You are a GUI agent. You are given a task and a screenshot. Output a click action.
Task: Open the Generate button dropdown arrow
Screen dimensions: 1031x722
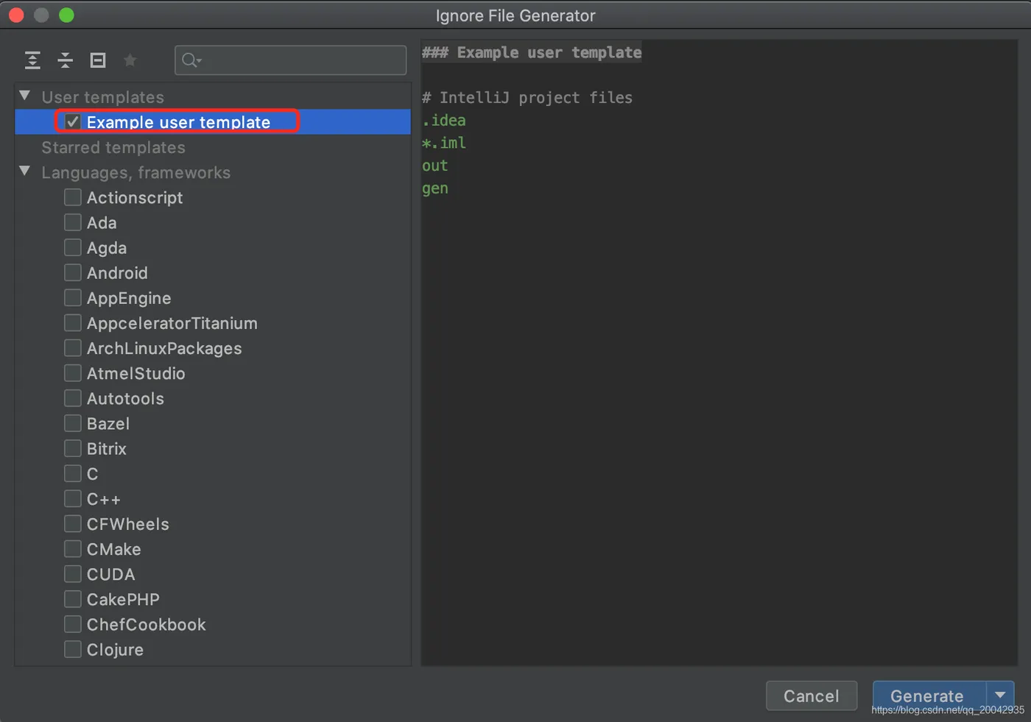[x=1000, y=696]
